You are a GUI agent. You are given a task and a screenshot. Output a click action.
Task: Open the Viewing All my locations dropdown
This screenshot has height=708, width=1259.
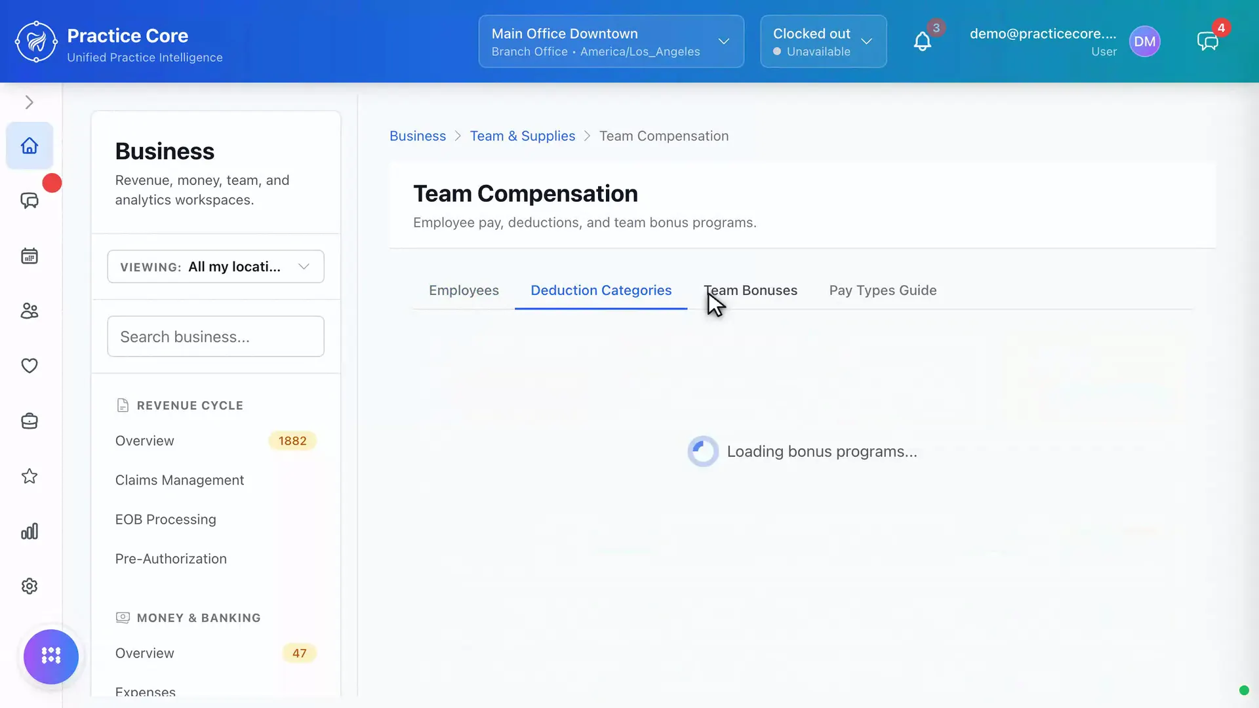coord(216,266)
